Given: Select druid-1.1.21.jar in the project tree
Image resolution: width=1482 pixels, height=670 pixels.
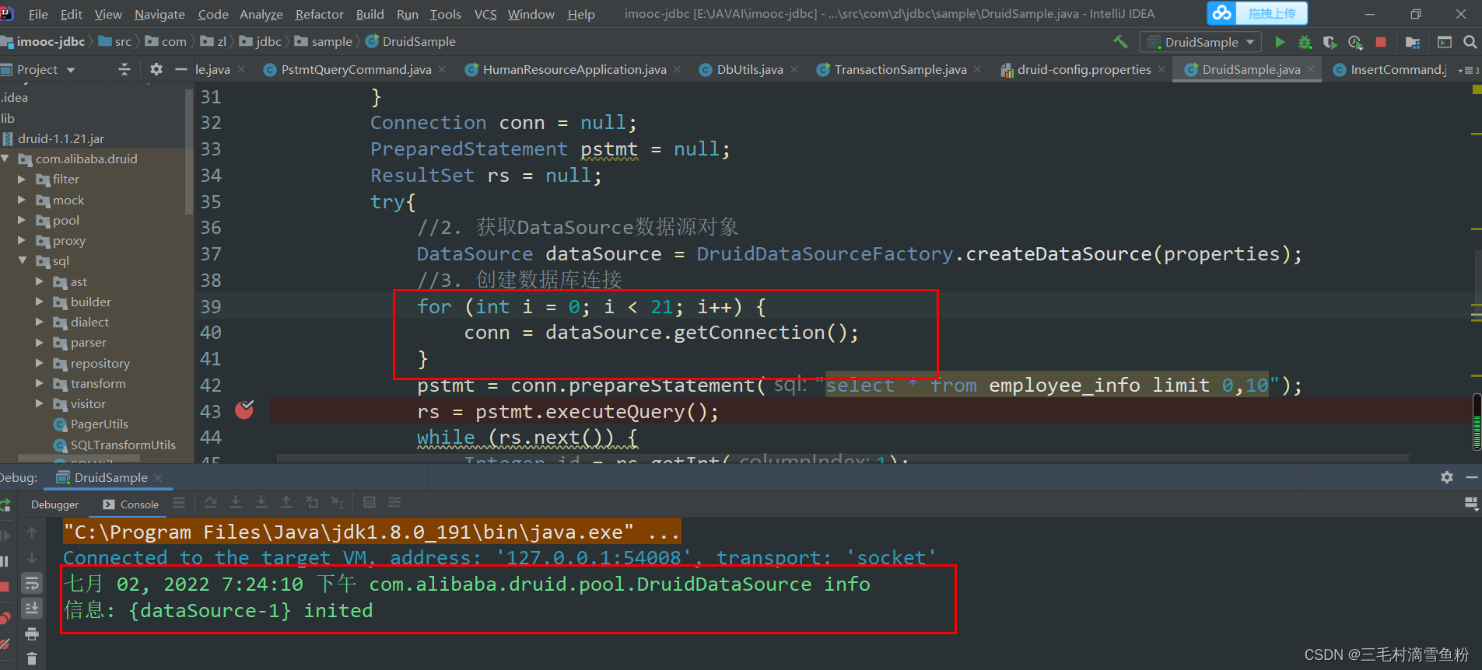Looking at the screenshot, I should pos(61,138).
